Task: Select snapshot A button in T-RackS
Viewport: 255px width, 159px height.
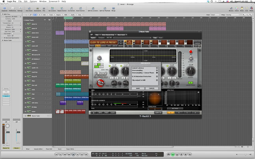Action: click(171, 113)
